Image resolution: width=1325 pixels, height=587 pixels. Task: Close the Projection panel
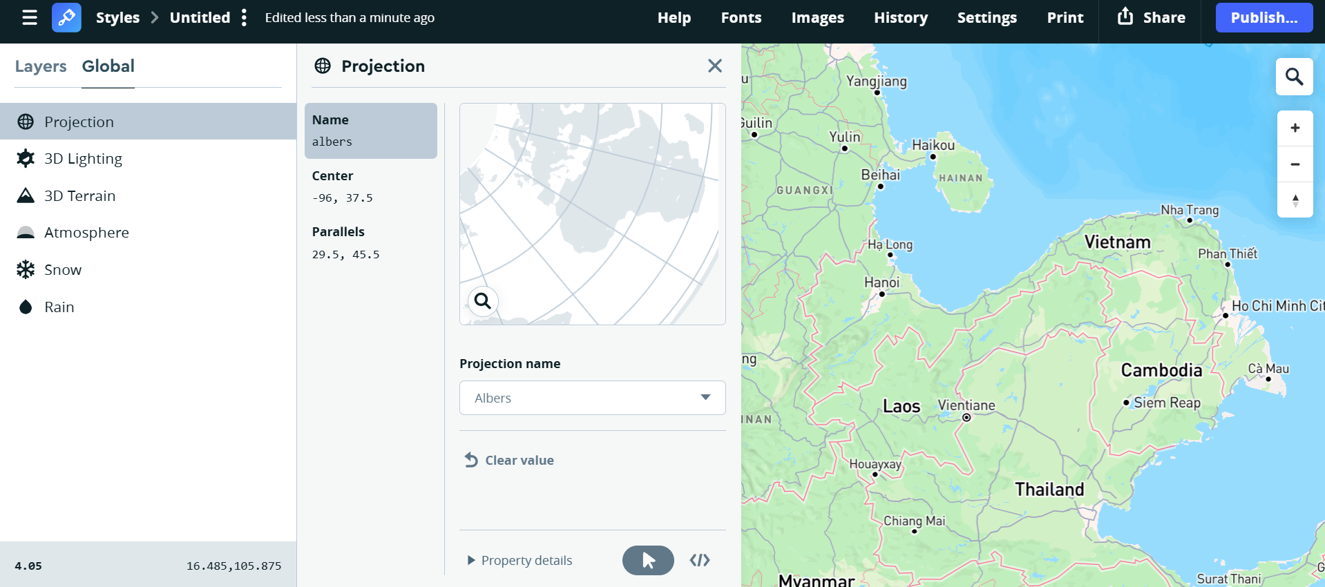click(715, 66)
